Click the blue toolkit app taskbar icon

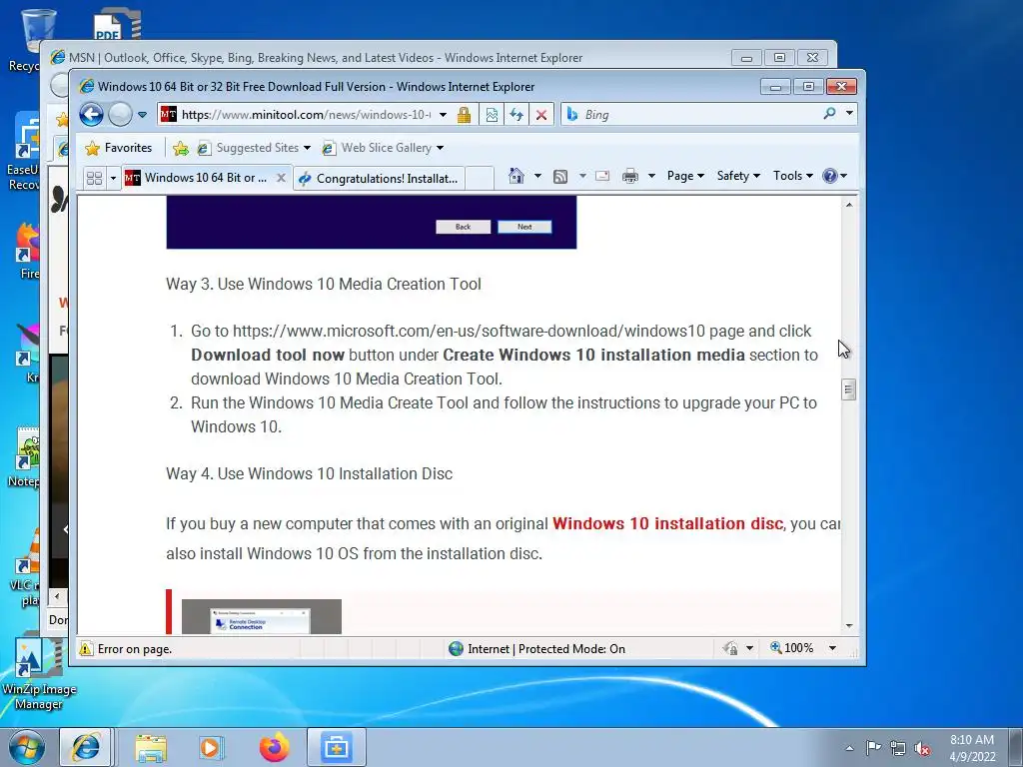[x=336, y=747]
